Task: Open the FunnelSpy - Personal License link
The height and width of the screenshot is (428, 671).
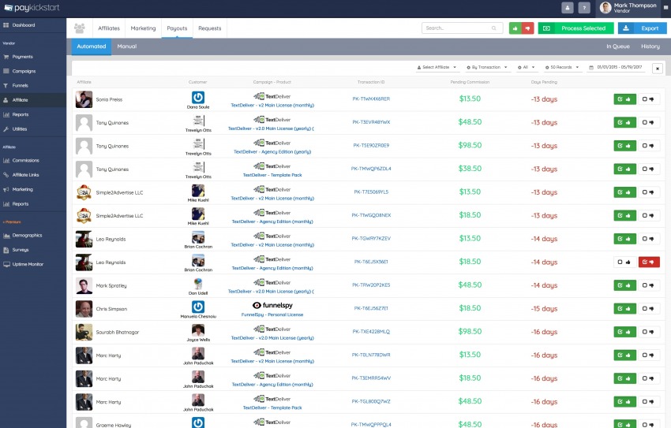Action: (272, 314)
